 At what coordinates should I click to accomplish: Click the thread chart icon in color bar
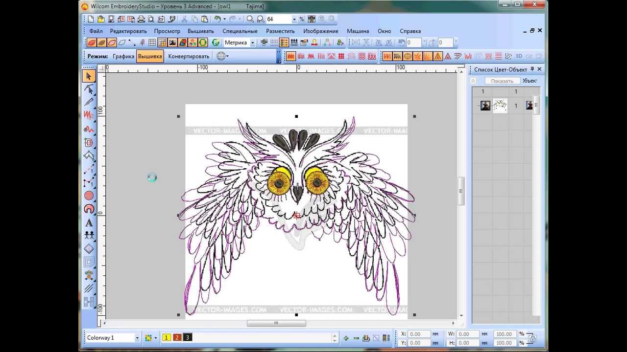[386, 338]
